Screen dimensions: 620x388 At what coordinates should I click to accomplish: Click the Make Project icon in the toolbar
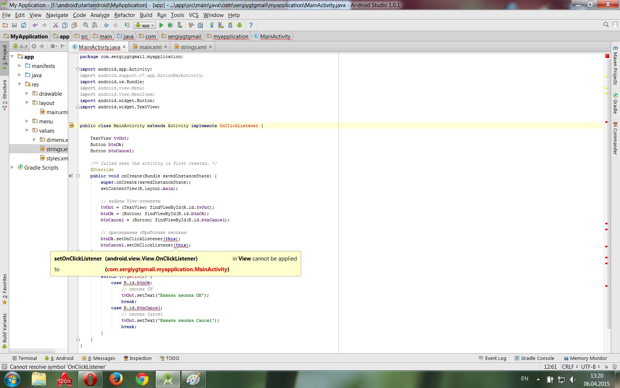point(127,25)
